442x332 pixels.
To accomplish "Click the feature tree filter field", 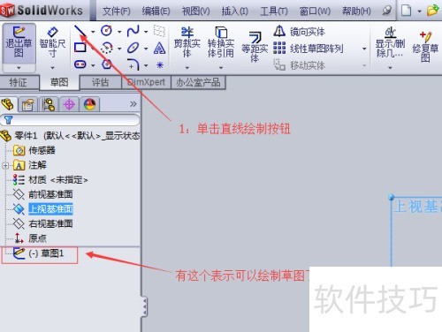I will click(70, 120).
